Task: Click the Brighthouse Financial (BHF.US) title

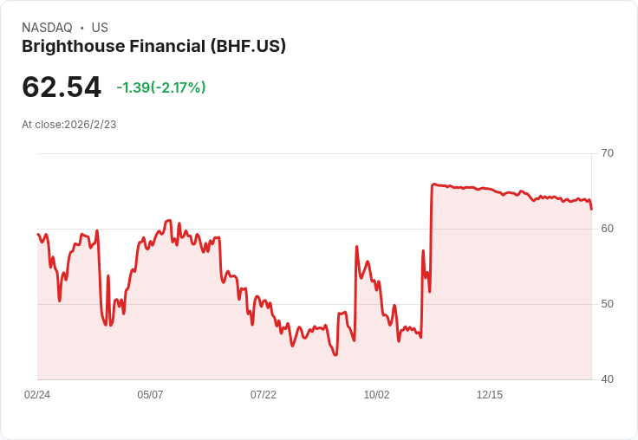Action: coord(153,47)
